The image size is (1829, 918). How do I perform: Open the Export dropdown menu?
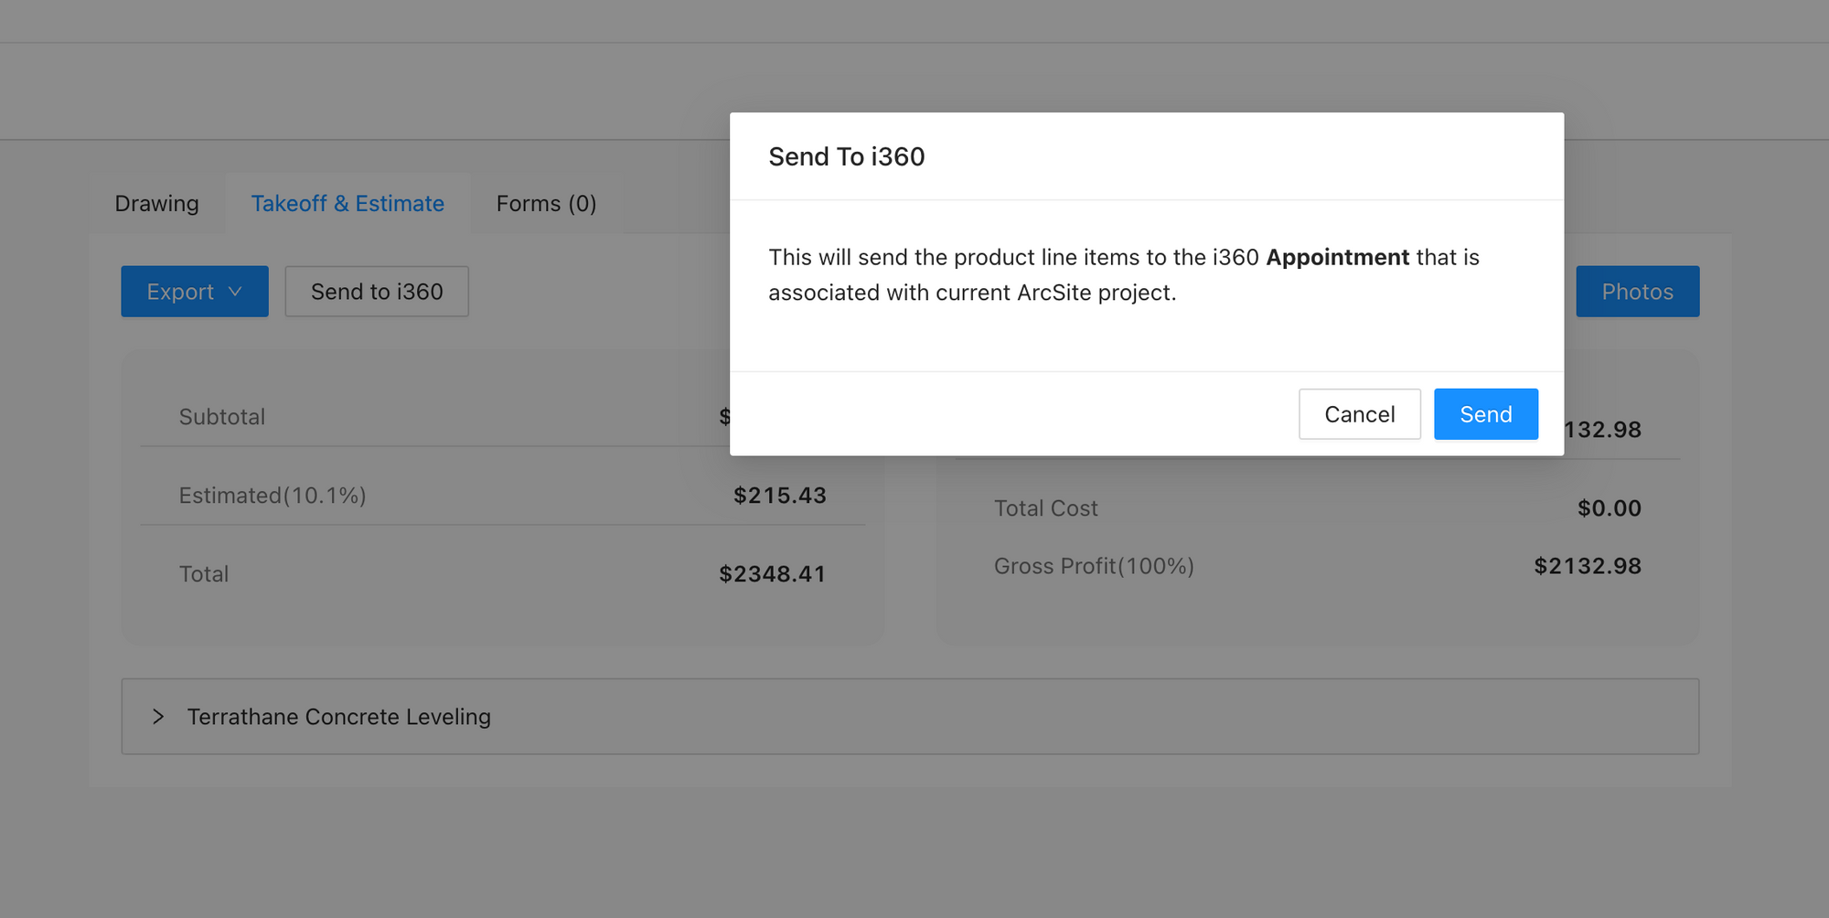(x=194, y=292)
